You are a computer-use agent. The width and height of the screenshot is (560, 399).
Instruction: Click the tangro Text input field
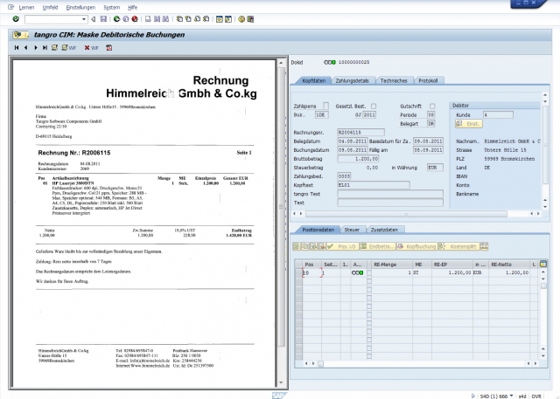390,194
